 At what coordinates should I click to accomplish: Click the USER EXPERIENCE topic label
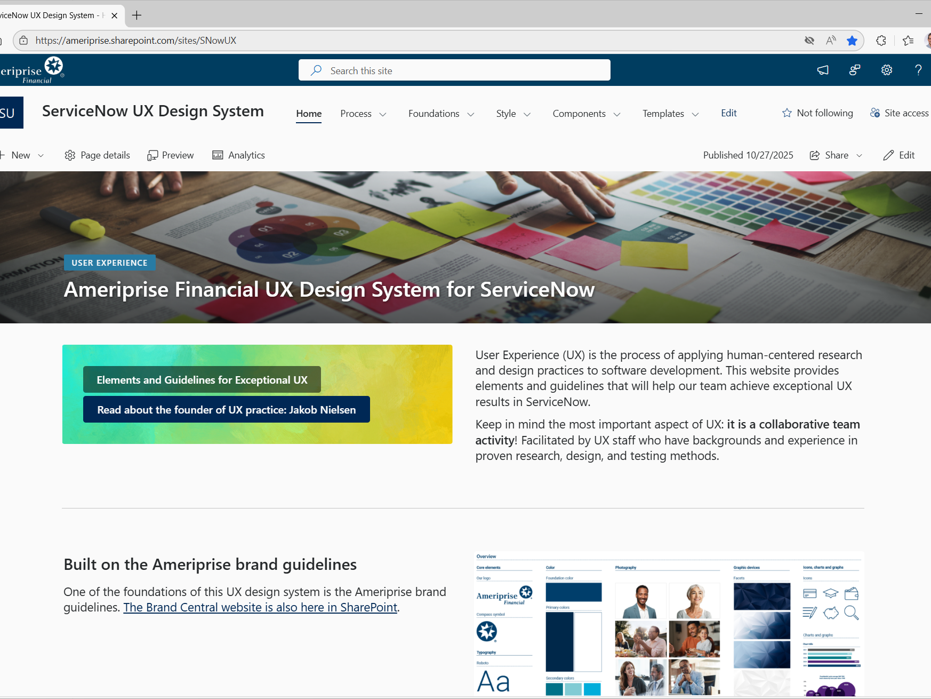pyautogui.click(x=109, y=263)
